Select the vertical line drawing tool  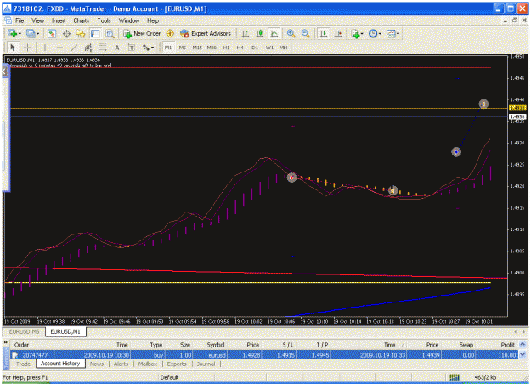[x=45, y=48]
